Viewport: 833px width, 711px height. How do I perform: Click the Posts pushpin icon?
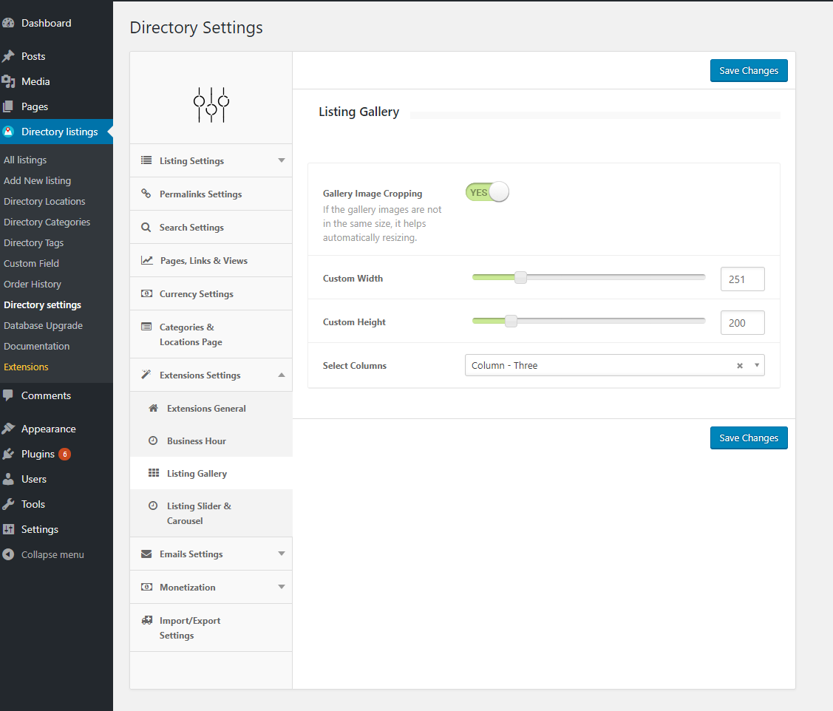(8, 56)
